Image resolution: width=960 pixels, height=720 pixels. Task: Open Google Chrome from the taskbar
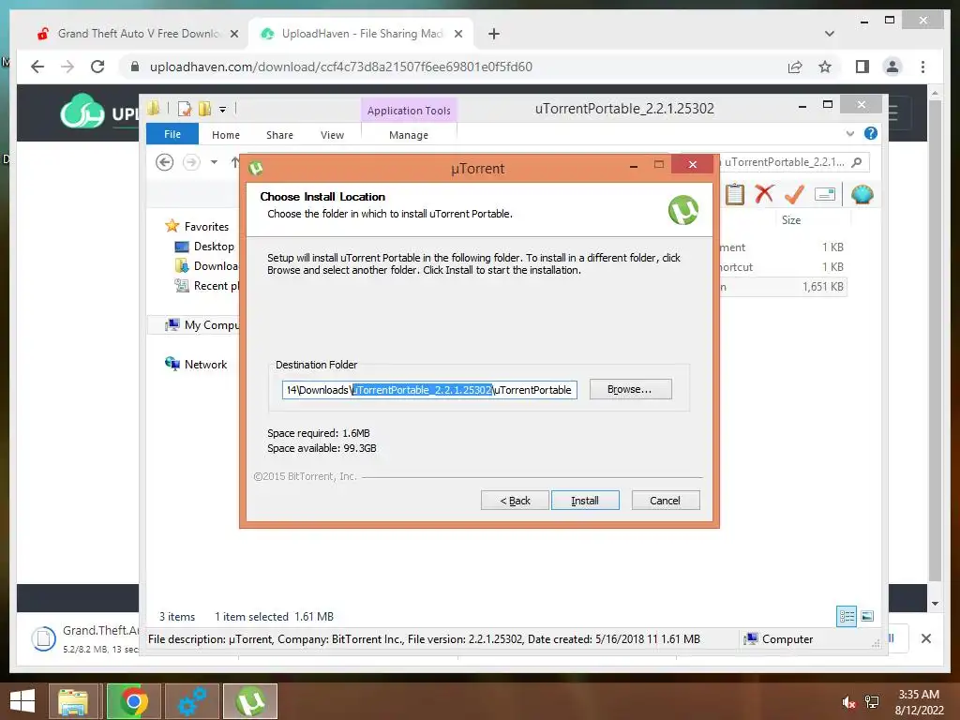(x=133, y=701)
